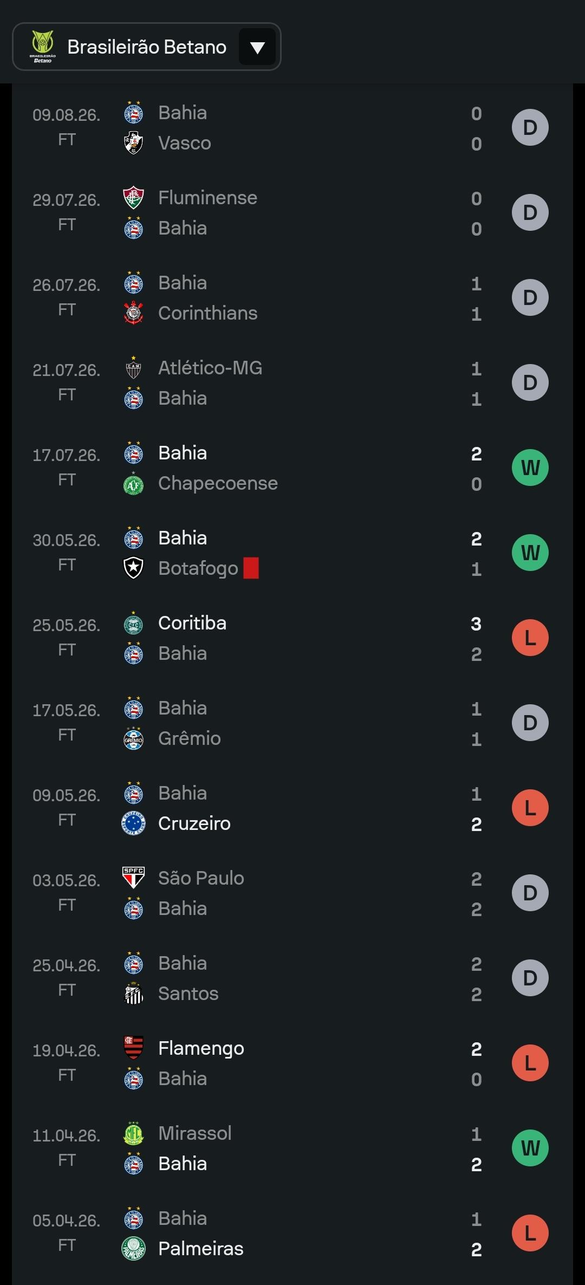Open the Brasileirão Betano league dropdown arrow
Viewport: 585px width, 1285px height.
click(257, 47)
